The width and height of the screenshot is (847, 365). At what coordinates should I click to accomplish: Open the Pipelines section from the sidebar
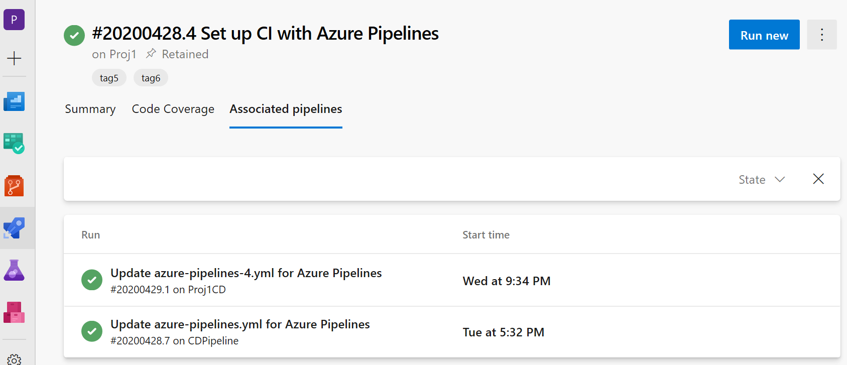tap(14, 228)
